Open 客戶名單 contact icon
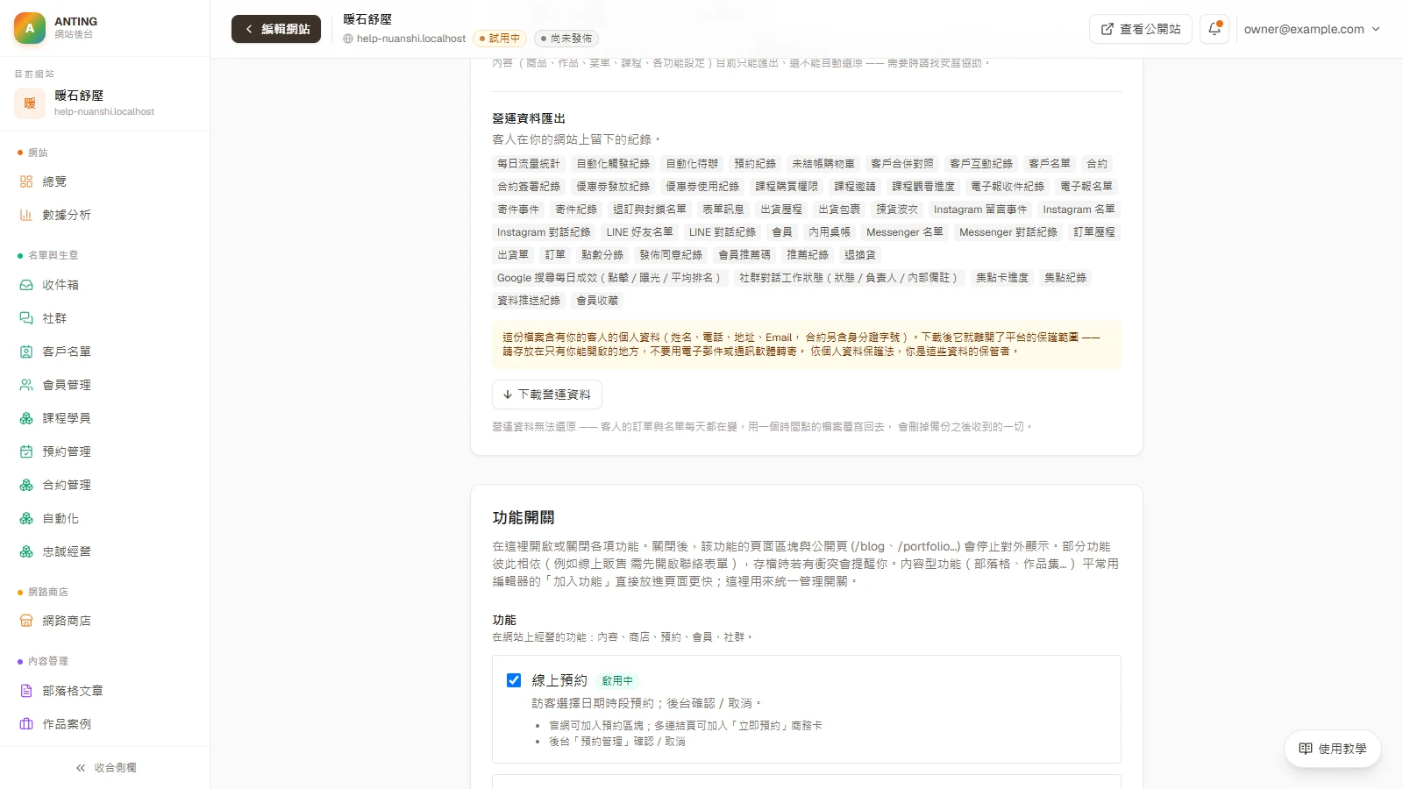This screenshot has height=789, width=1403. point(26,352)
